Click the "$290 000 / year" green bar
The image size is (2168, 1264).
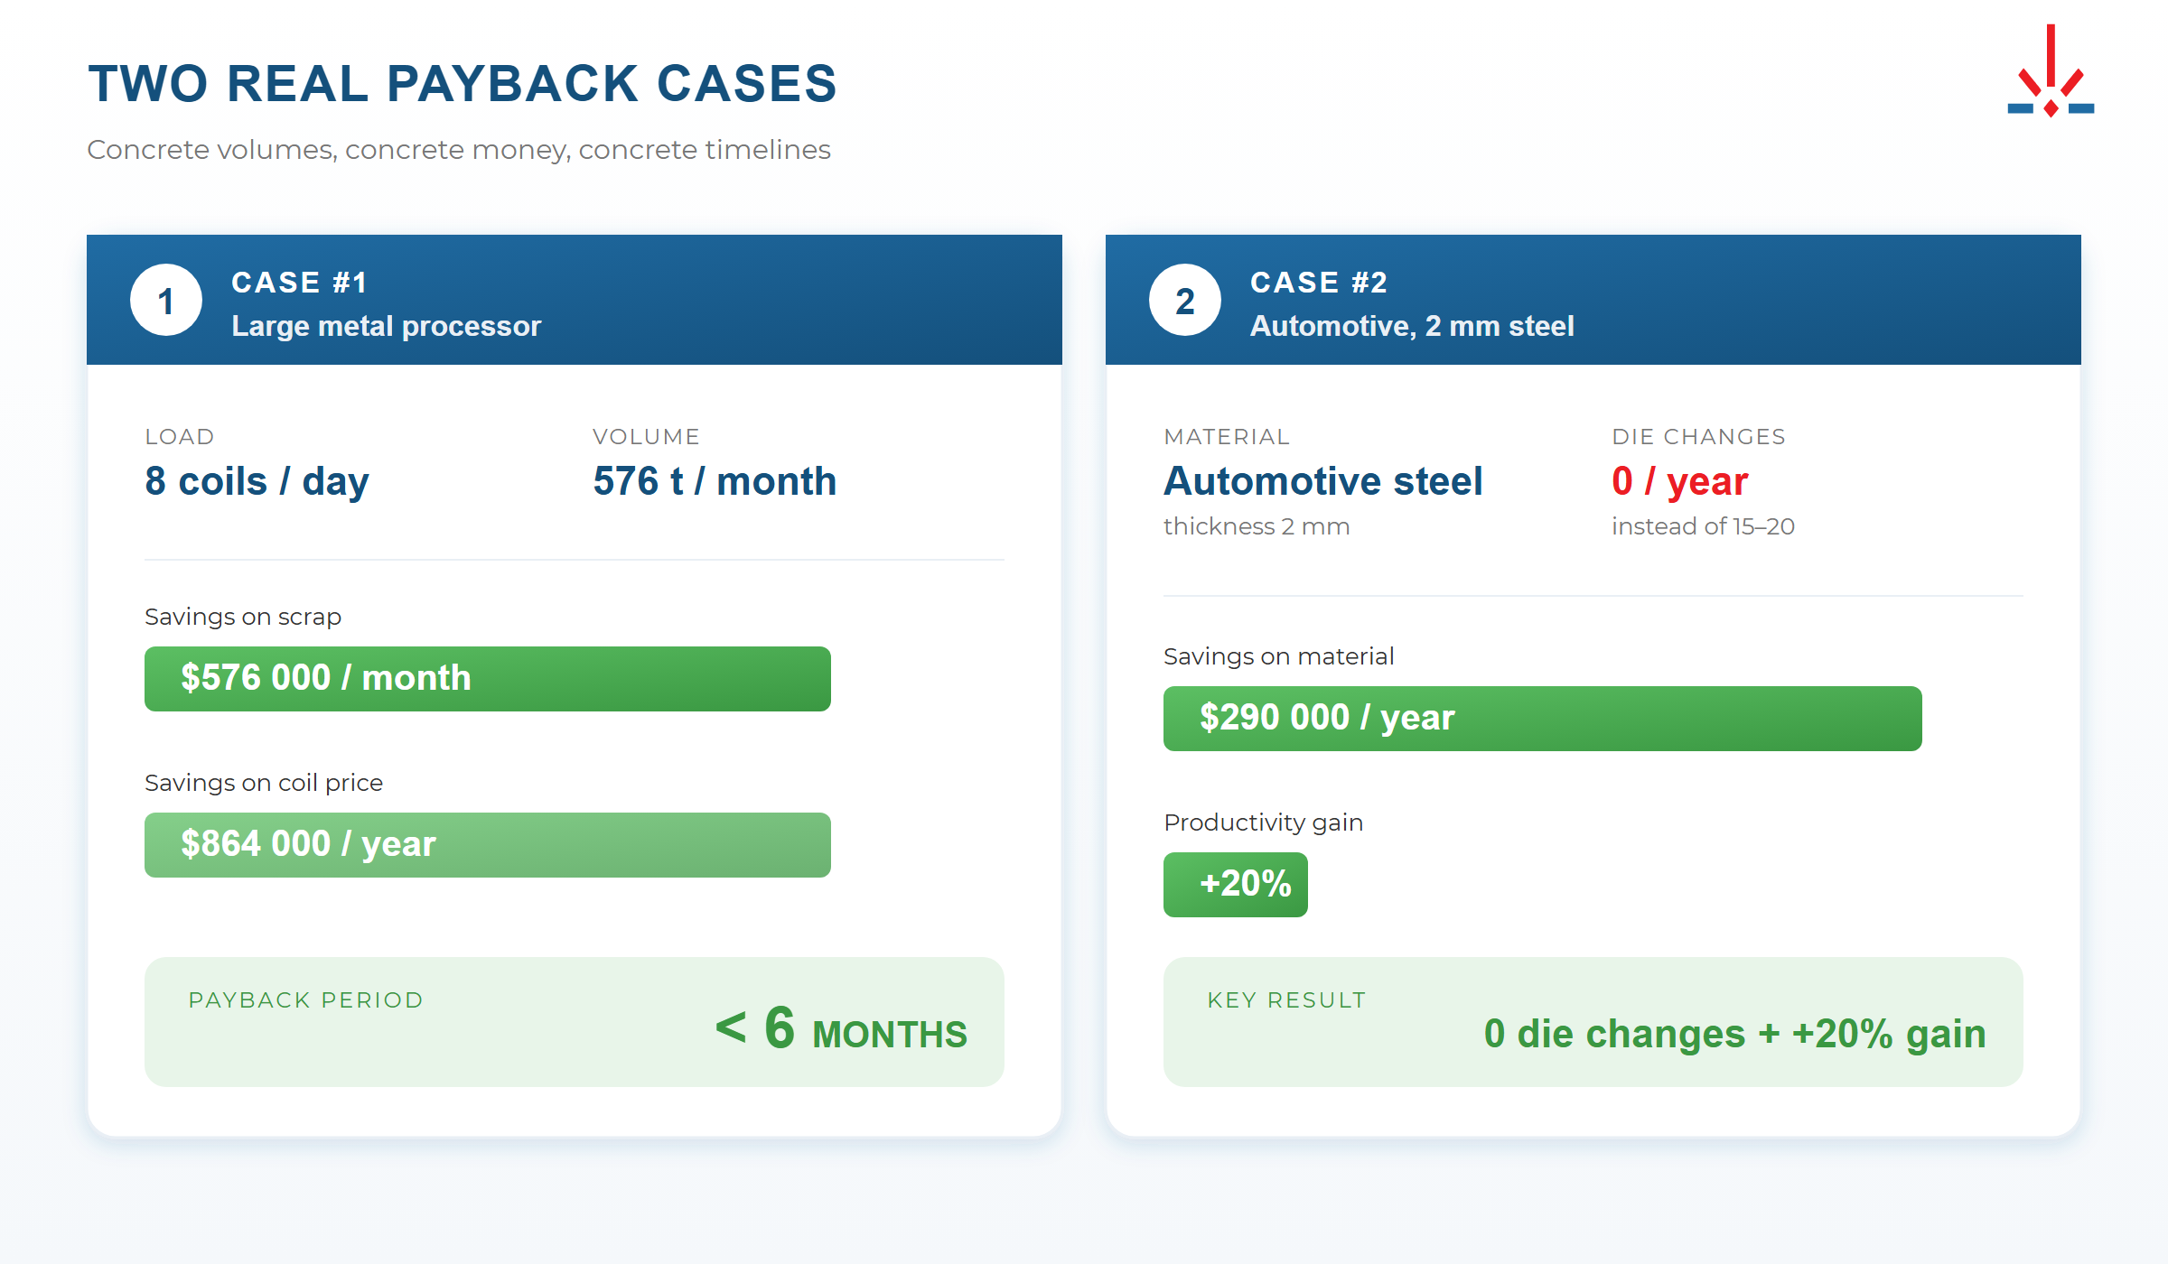pos(1543,719)
